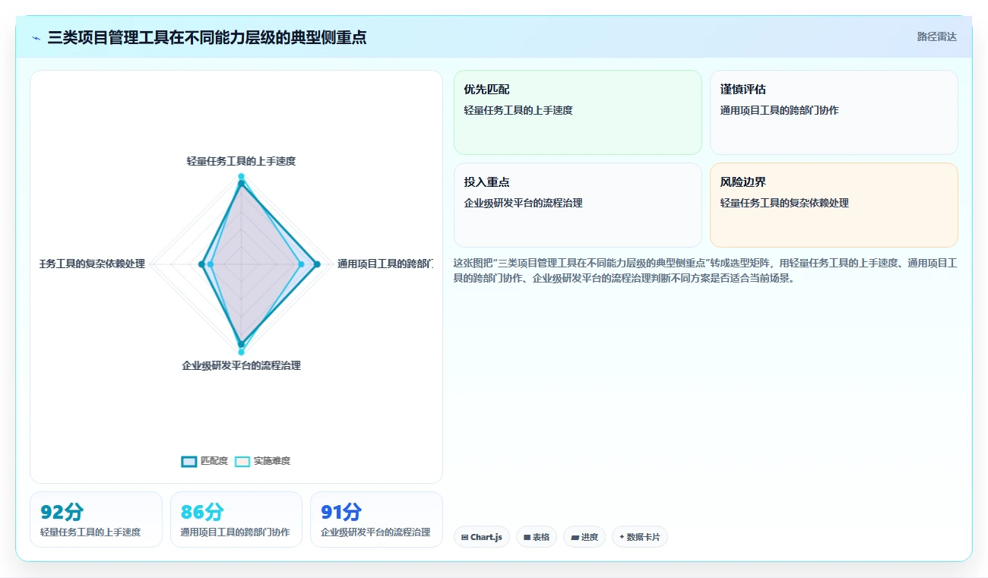
Task: Click the rightmost dark data point on the radar chart
Action: (x=317, y=264)
